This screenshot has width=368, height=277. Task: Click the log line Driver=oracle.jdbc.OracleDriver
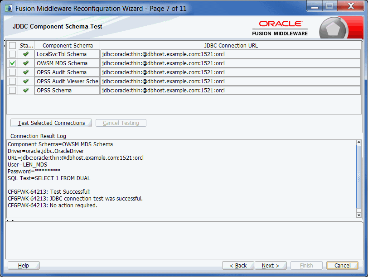46,151
